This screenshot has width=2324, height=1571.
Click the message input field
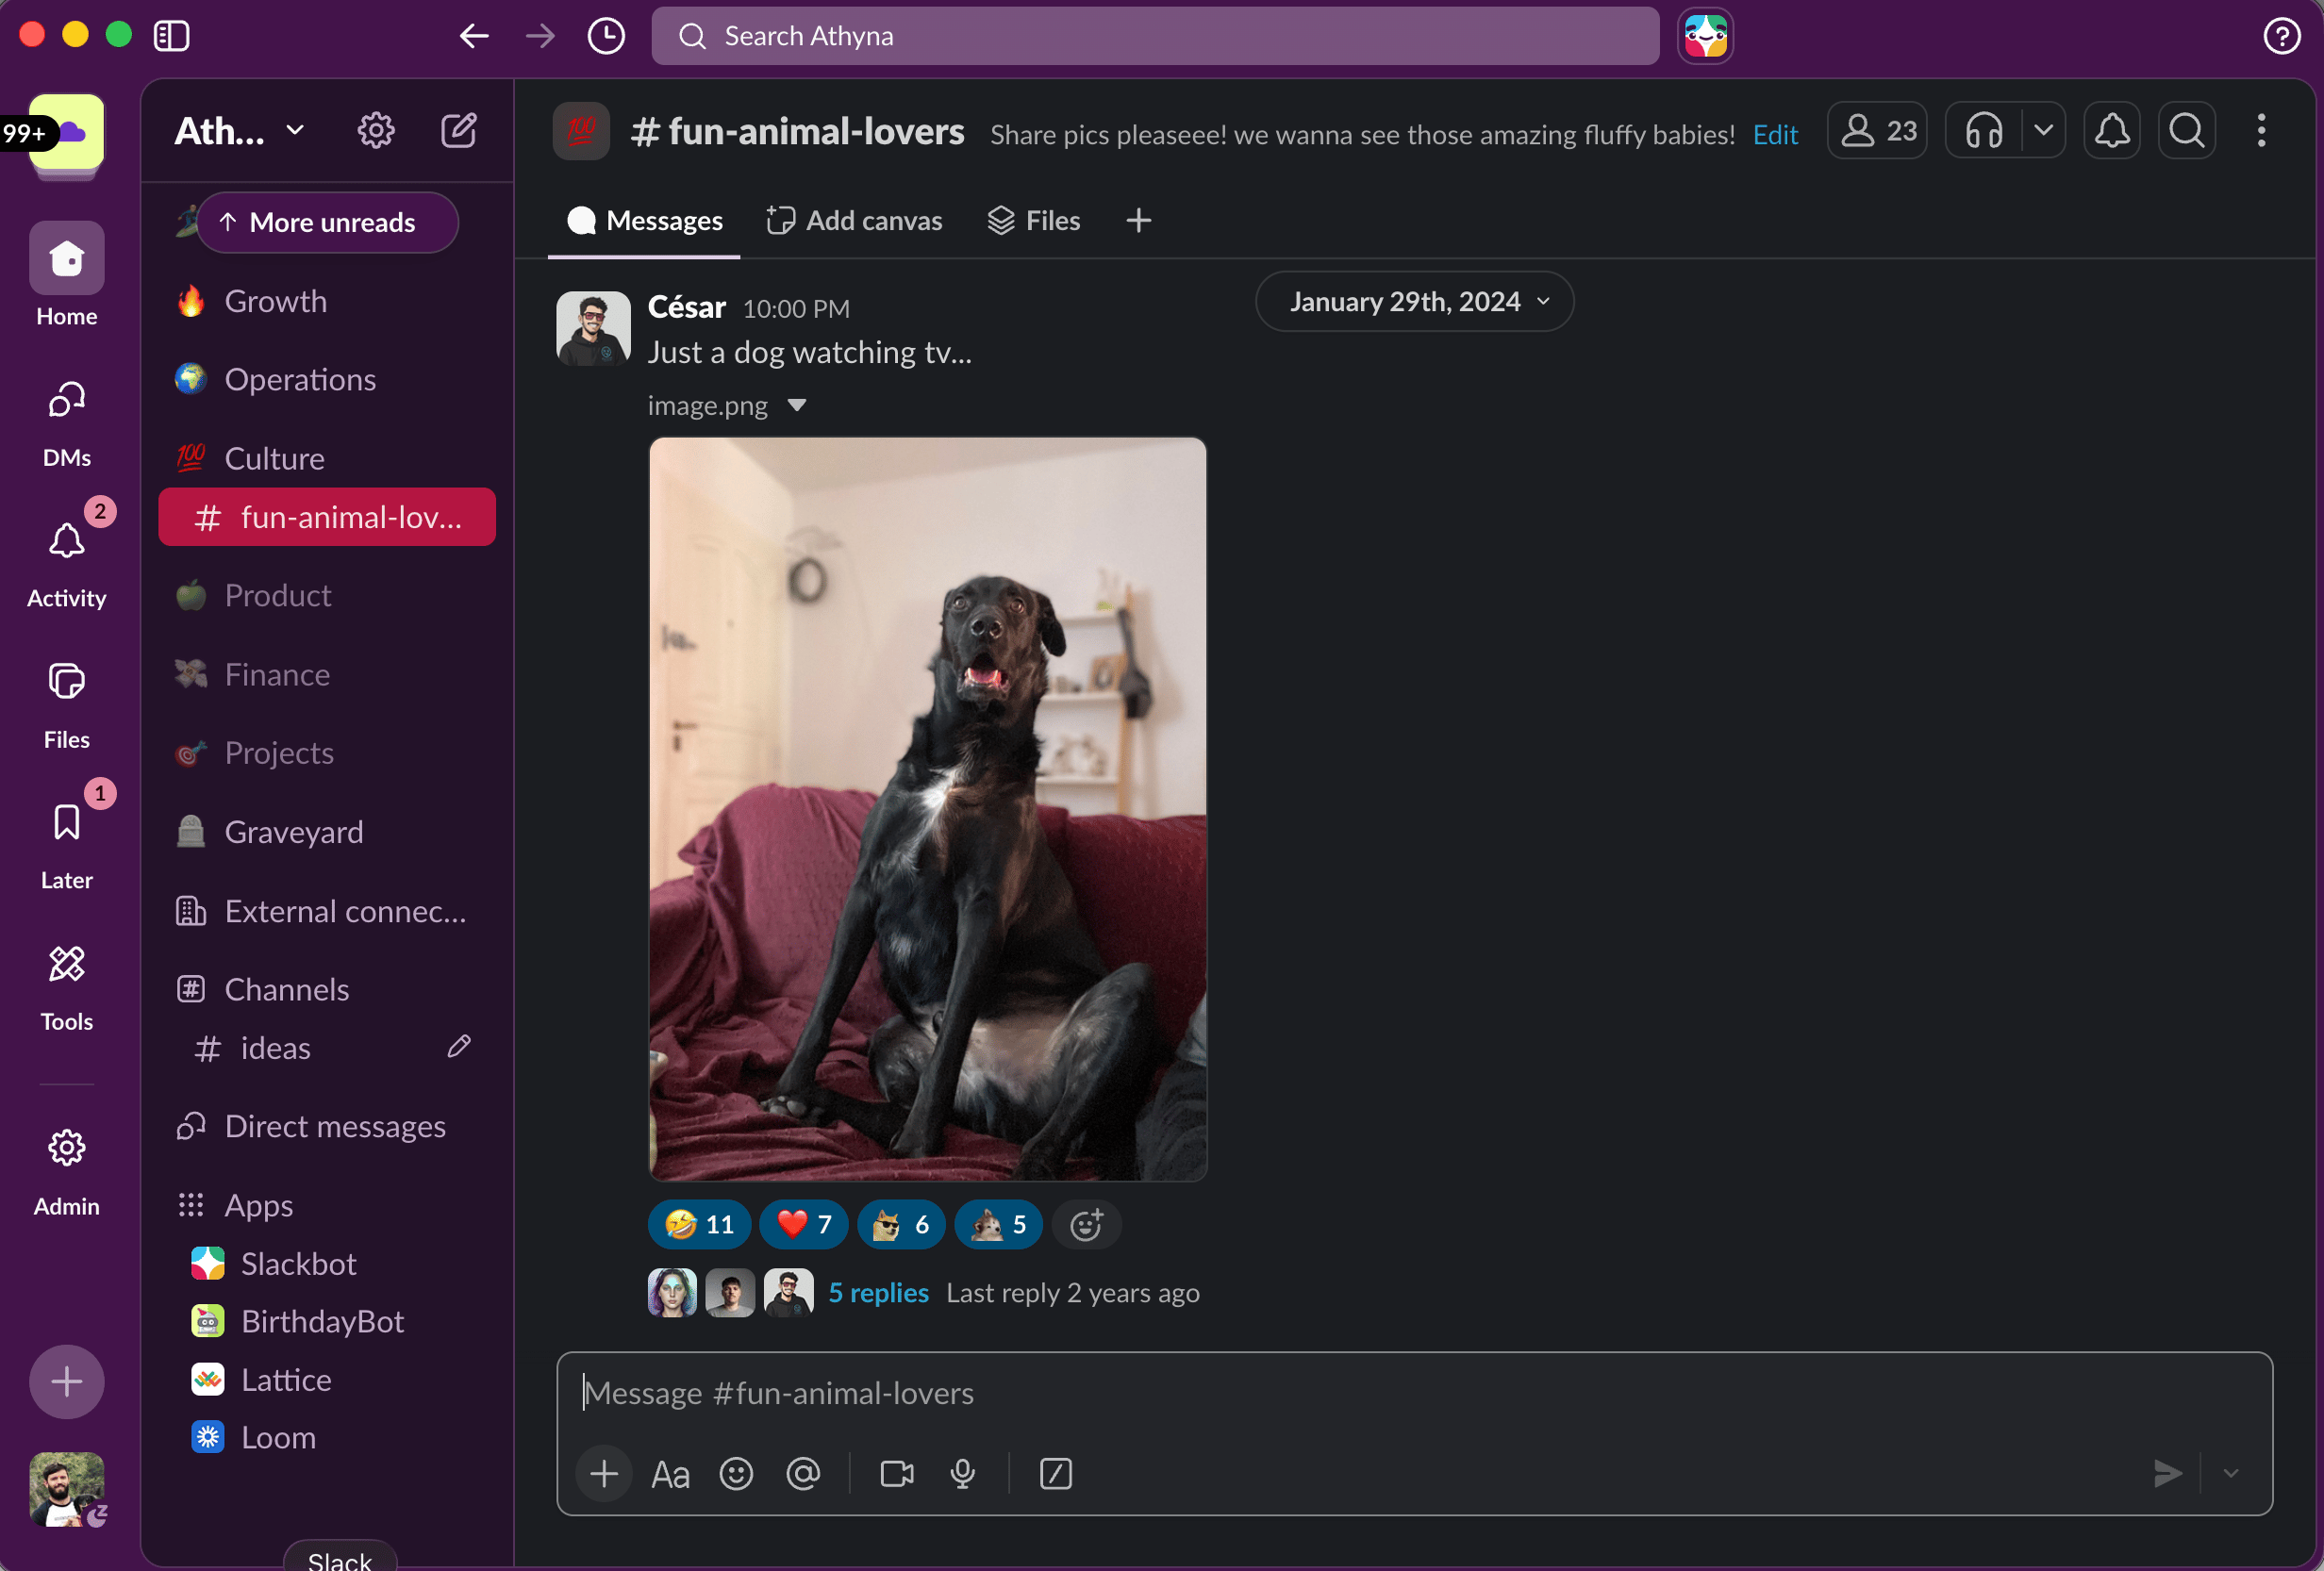pos(1400,1392)
